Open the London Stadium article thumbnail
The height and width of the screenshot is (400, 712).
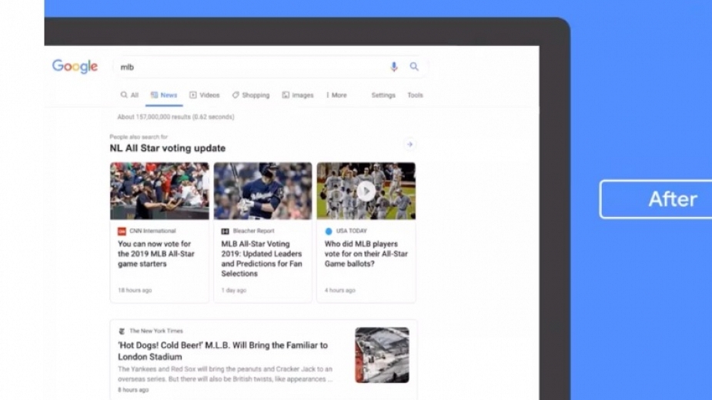(x=382, y=355)
